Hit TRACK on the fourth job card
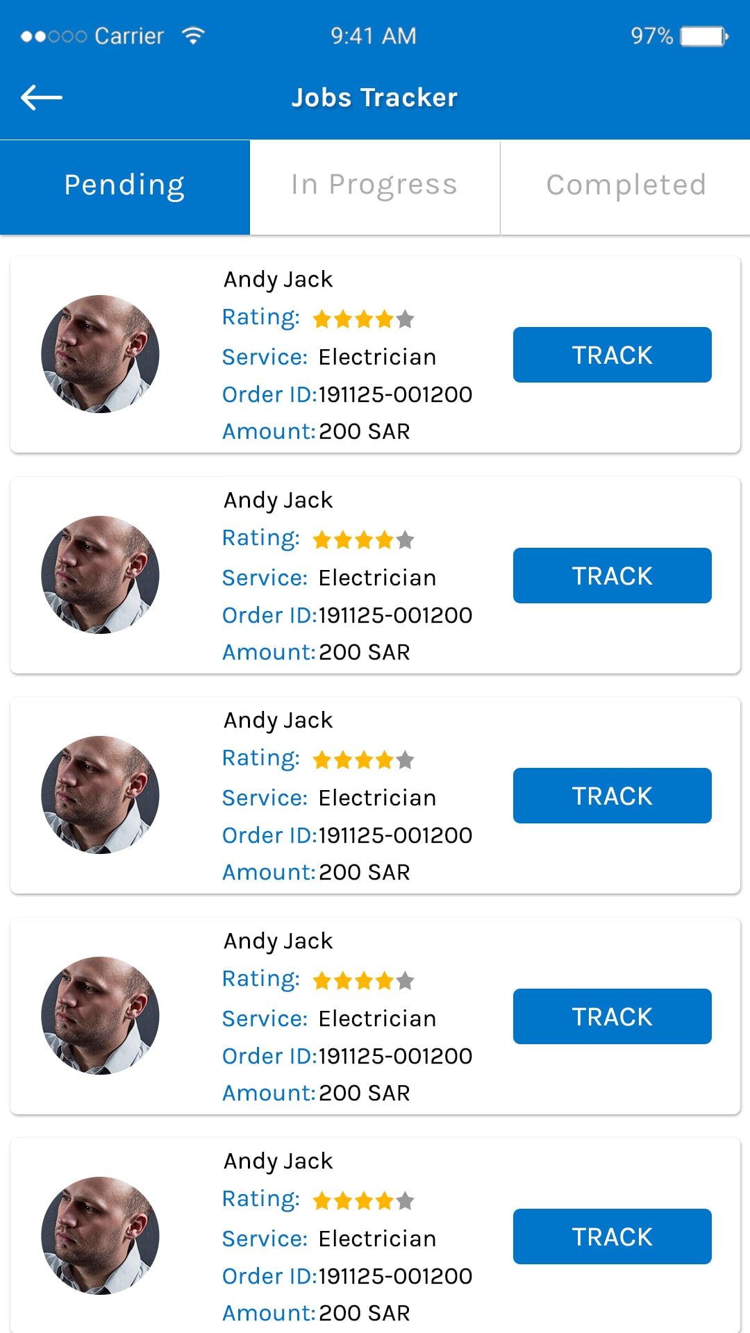Viewport: 750px width, 1333px height. 612,1016
